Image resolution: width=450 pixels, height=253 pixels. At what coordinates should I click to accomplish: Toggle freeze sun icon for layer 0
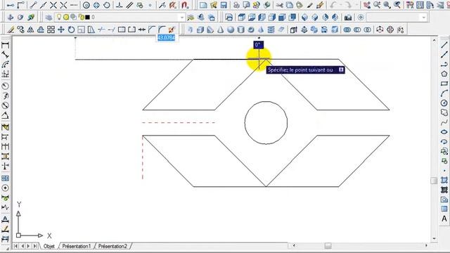(x=66, y=17)
